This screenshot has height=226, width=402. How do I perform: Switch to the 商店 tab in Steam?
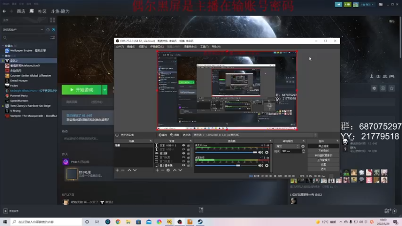pos(21,11)
